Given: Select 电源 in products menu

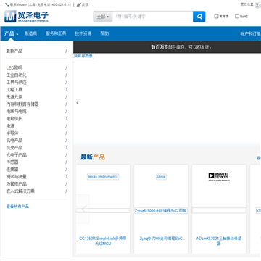Looking at the screenshot, I should (x=10, y=126).
